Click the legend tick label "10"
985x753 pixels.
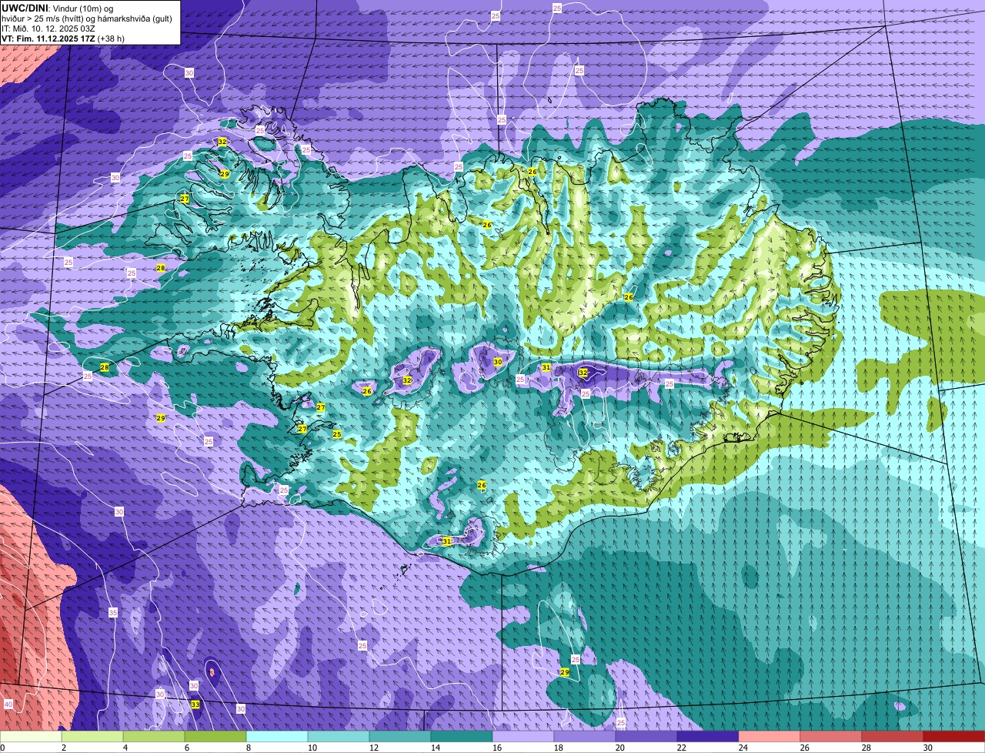click(x=312, y=748)
